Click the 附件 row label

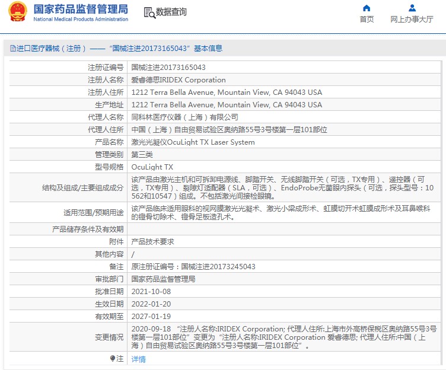(x=116, y=242)
